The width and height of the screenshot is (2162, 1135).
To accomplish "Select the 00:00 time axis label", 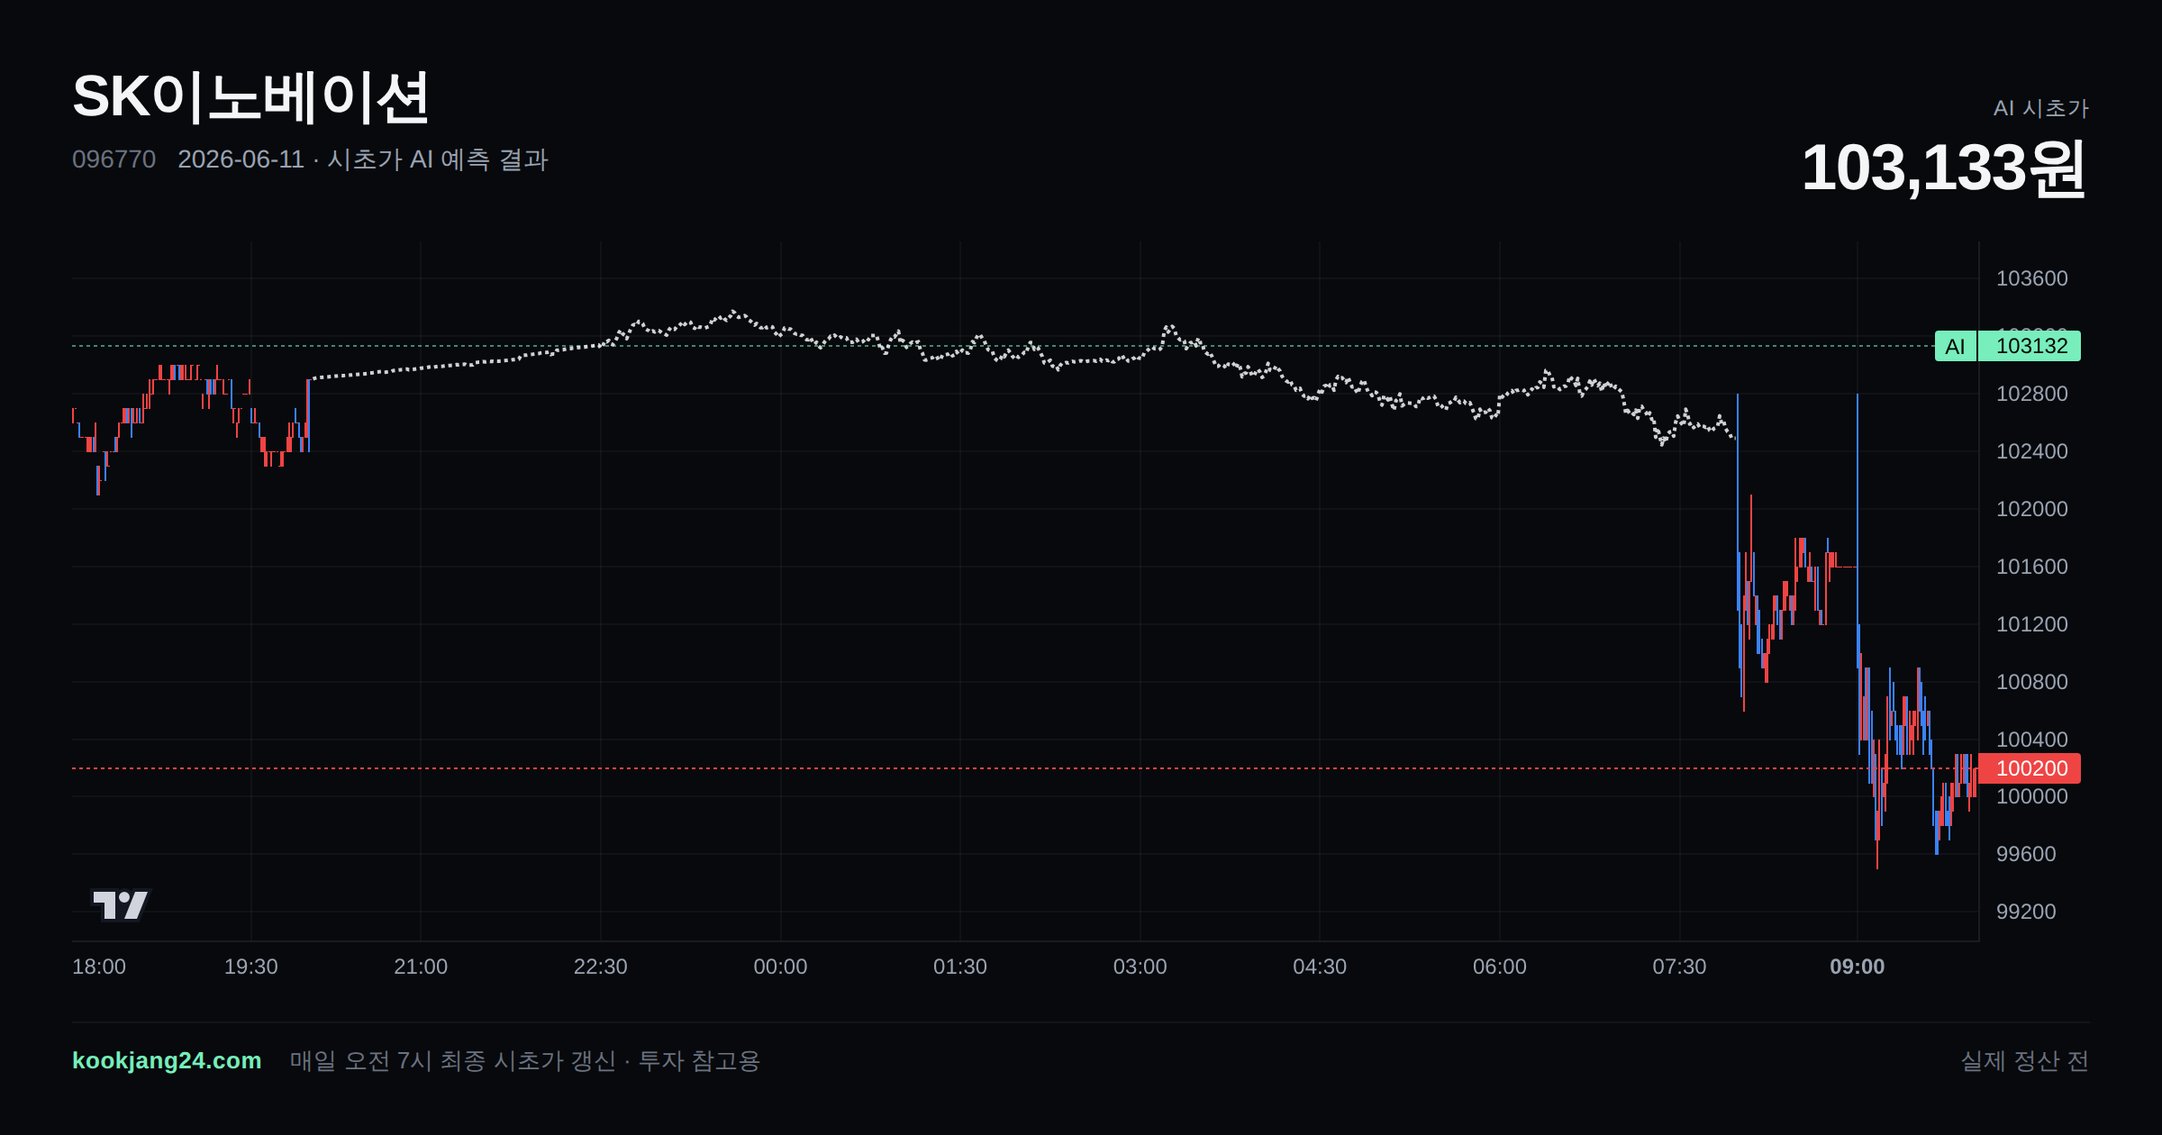I will (780, 967).
